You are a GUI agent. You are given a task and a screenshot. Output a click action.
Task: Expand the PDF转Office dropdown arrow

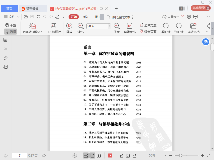pos(41,32)
